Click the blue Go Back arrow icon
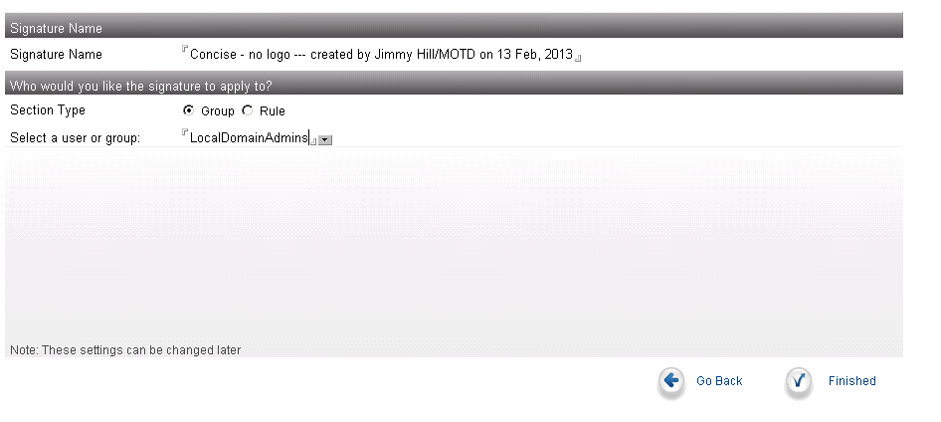This screenshot has height=422, width=941. coord(671,380)
